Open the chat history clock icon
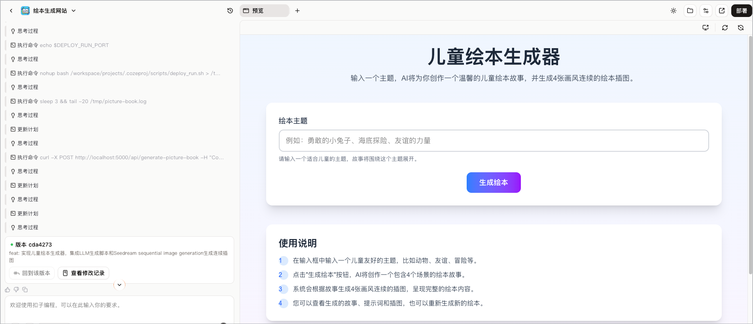The image size is (753, 324). click(x=230, y=11)
